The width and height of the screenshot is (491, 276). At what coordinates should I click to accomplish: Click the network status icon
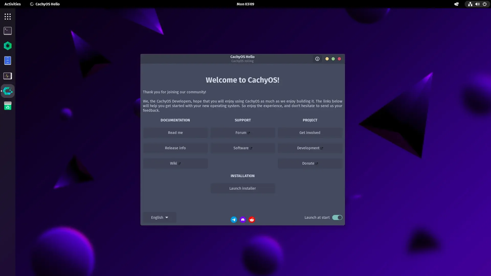[470, 4]
